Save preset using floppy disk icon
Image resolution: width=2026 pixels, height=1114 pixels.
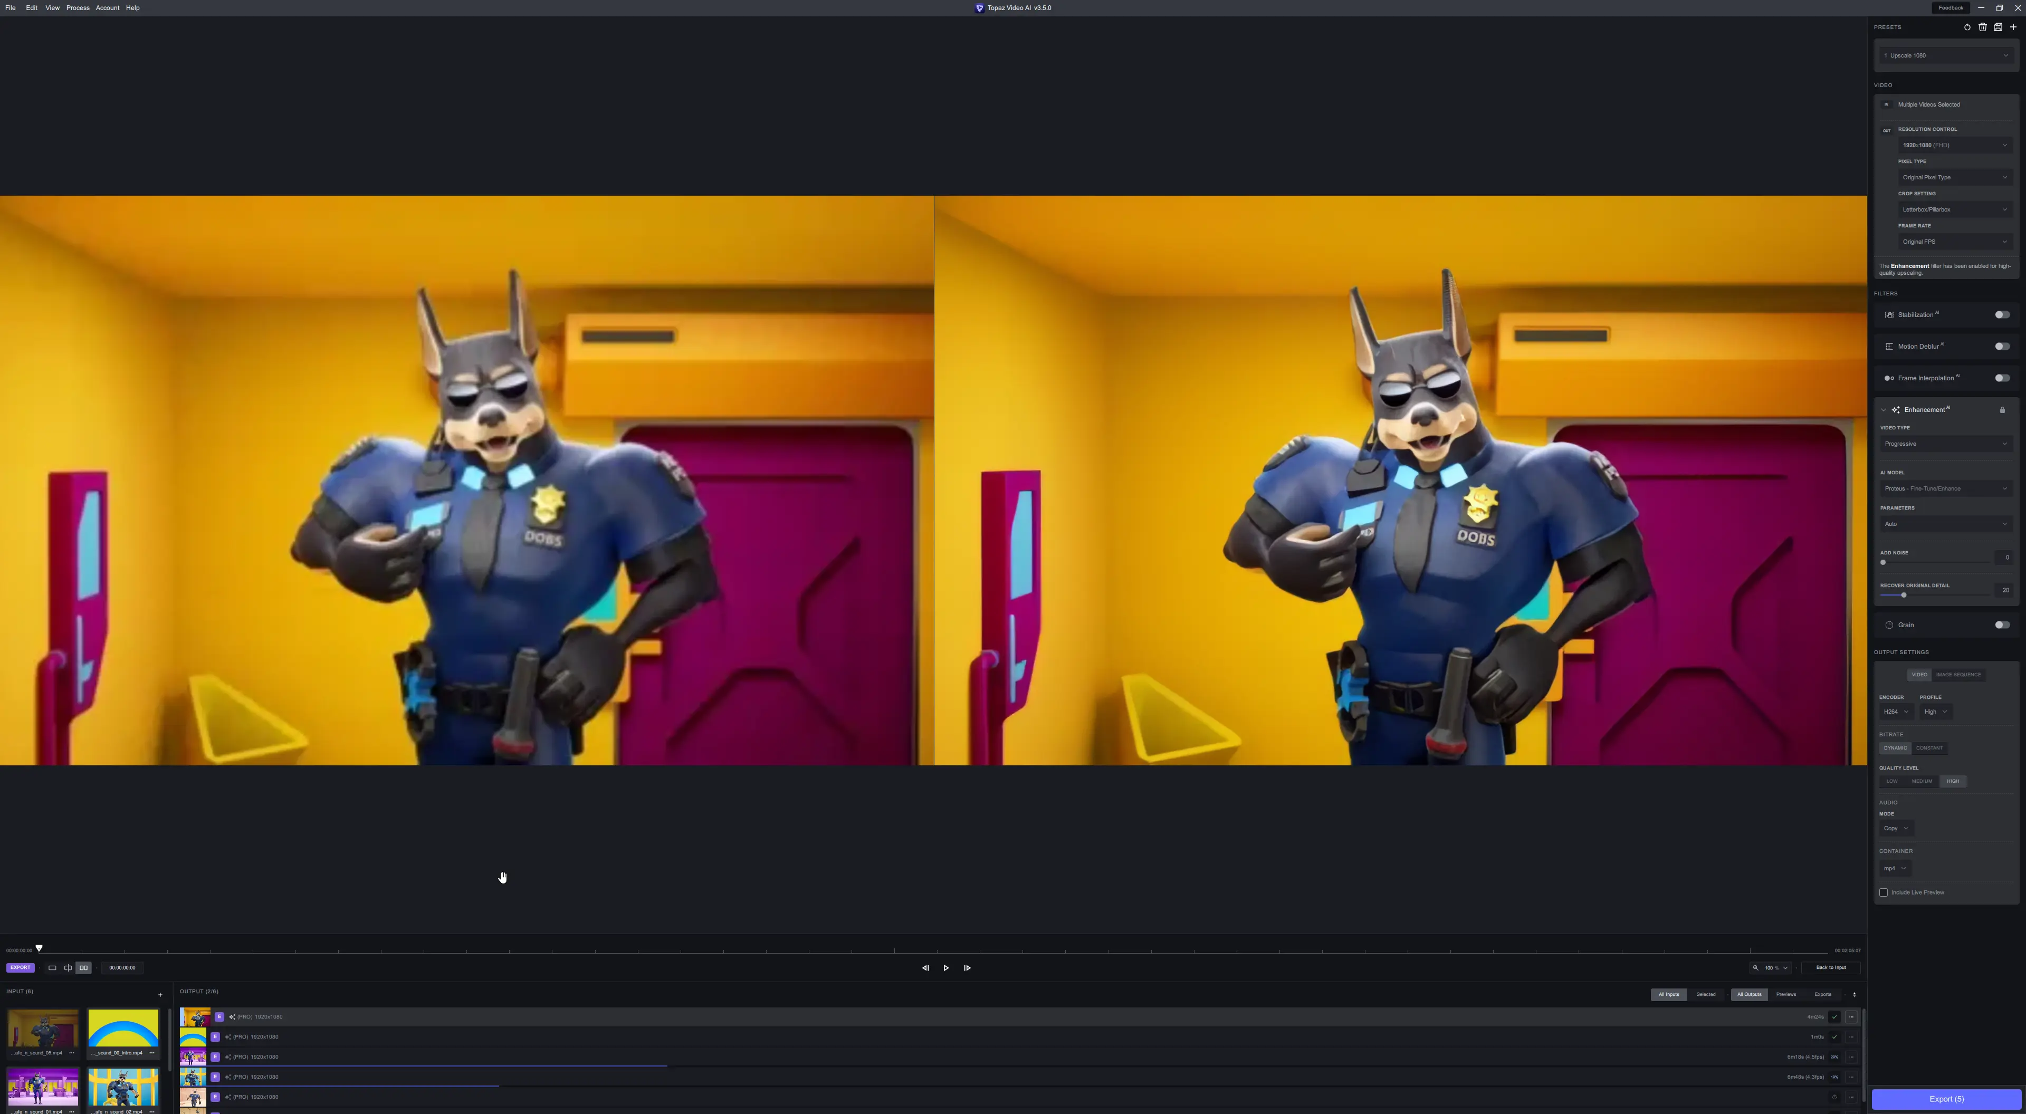point(1998,27)
